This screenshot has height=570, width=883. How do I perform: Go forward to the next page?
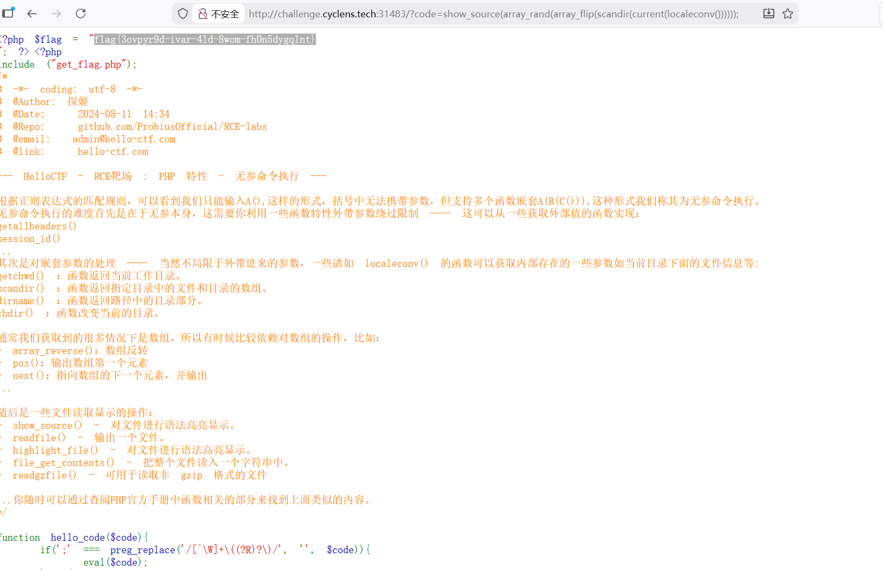[56, 14]
